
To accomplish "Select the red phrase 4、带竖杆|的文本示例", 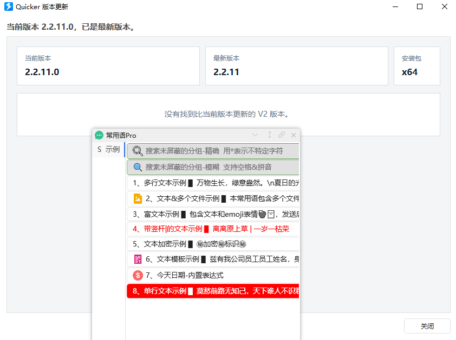I will pyautogui.click(x=213, y=229).
